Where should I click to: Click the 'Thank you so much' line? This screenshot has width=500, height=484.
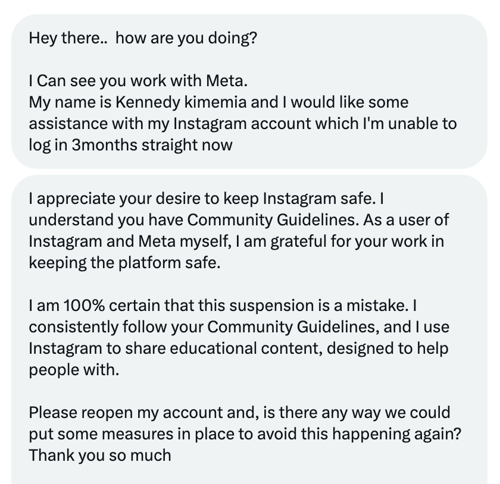(100, 455)
